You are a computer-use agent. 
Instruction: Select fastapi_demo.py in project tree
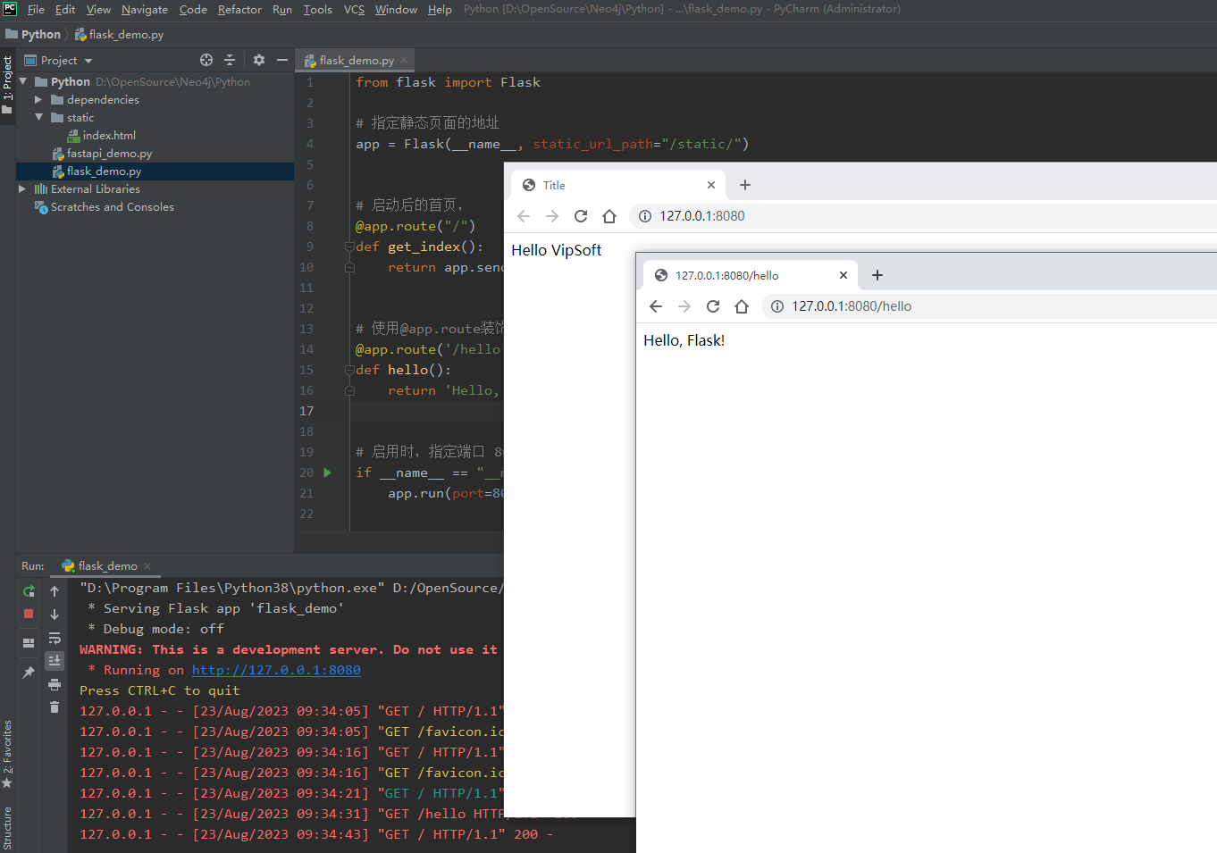109,154
